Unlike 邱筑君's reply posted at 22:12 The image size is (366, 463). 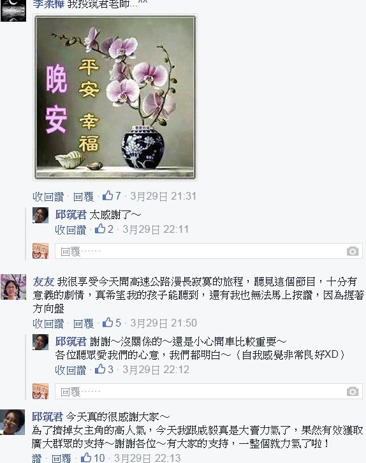pos(70,370)
